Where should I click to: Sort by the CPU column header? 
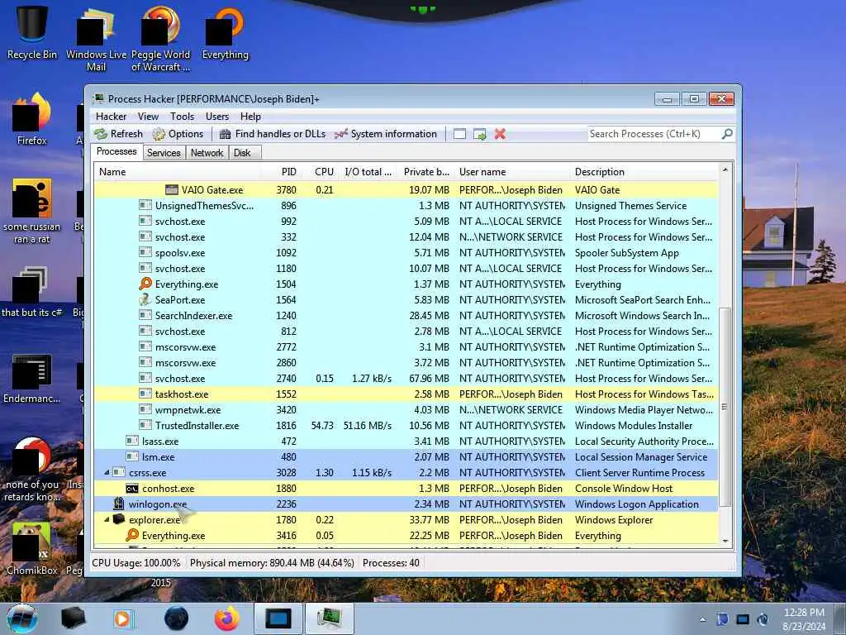point(321,172)
